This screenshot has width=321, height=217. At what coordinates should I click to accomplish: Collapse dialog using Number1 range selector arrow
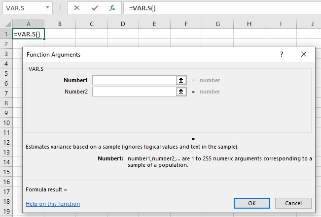point(181,80)
